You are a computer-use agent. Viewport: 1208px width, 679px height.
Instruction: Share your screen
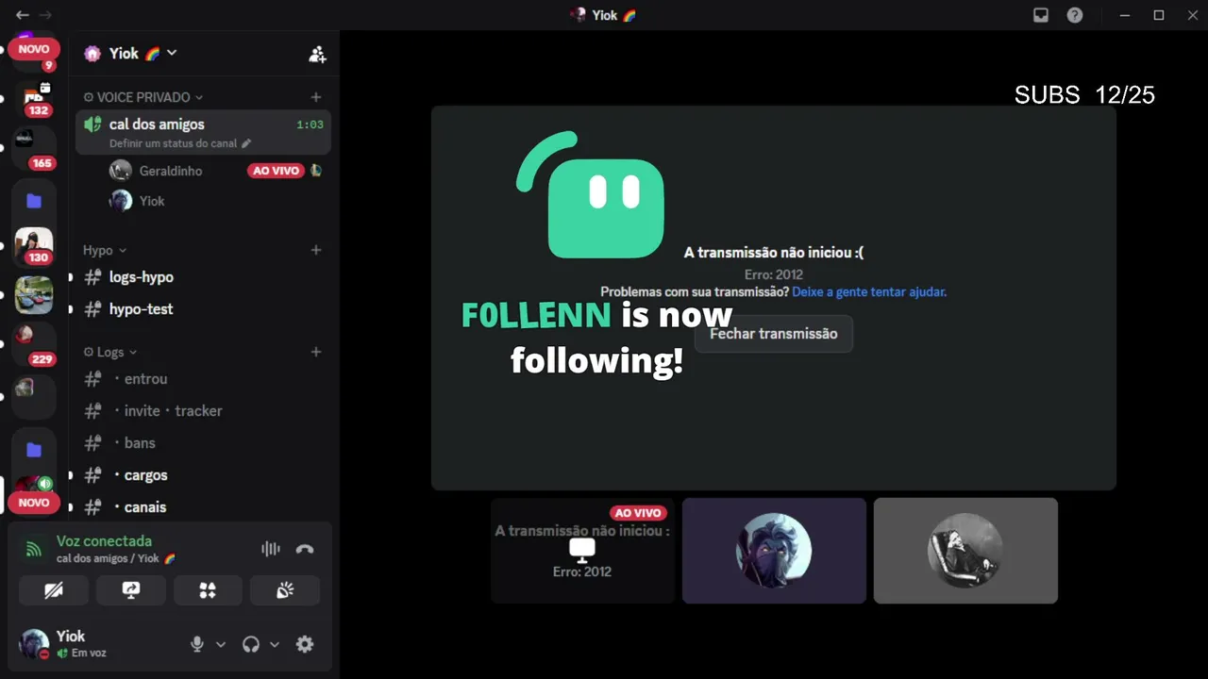tap(131, 590)
